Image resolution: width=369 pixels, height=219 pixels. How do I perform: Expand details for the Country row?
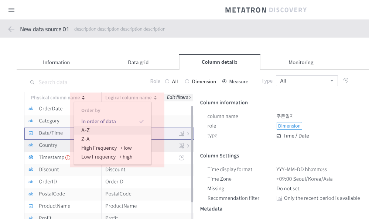click(x=189, y=145)
